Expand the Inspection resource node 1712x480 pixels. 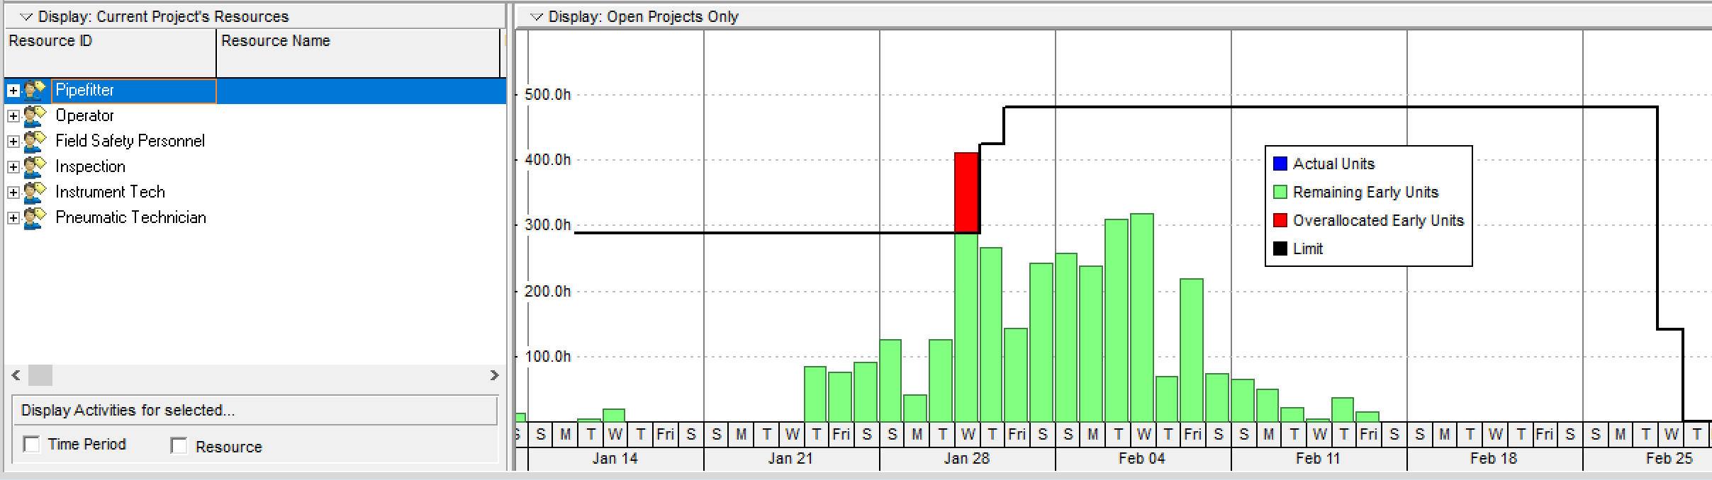(13, 167)
